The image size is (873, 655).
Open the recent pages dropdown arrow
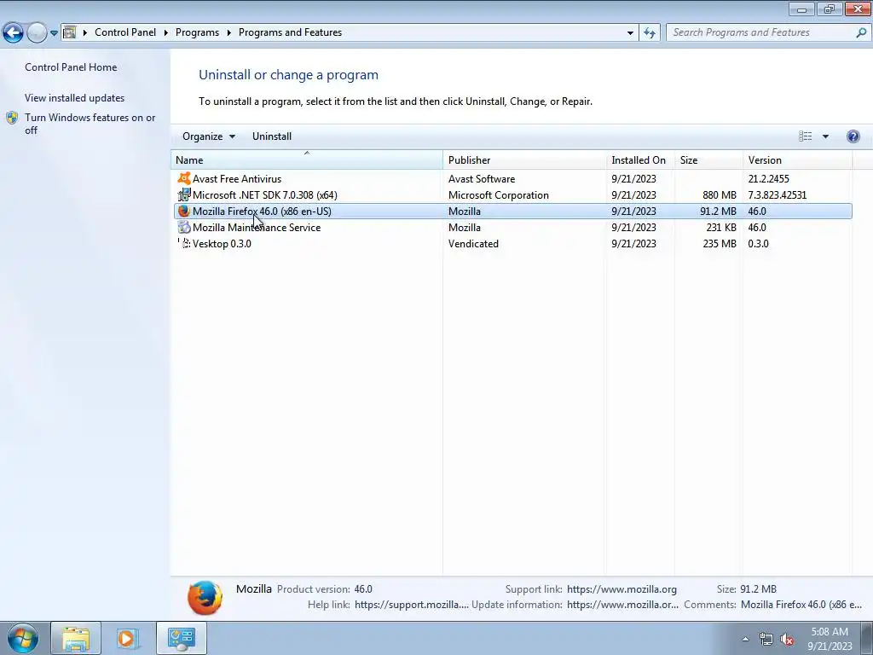click(54, 33)
